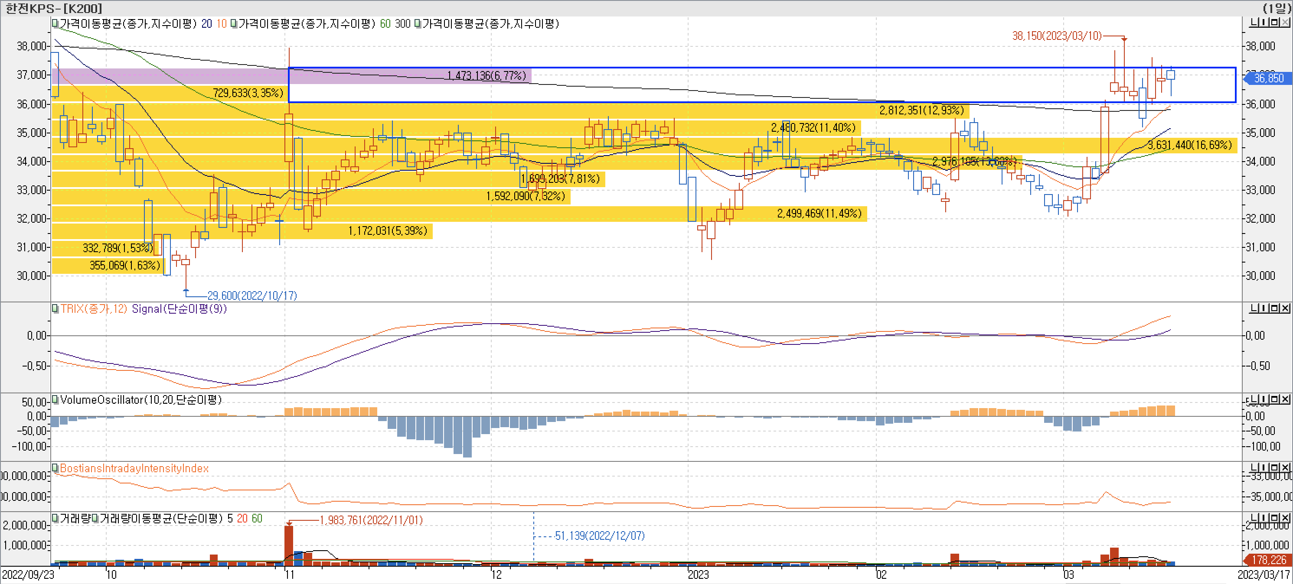Toggle the VolumeOscillator checkbox

coord(55,400)
